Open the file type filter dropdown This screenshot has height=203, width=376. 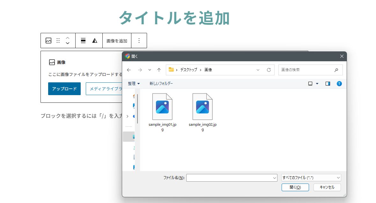pos(311,178)
